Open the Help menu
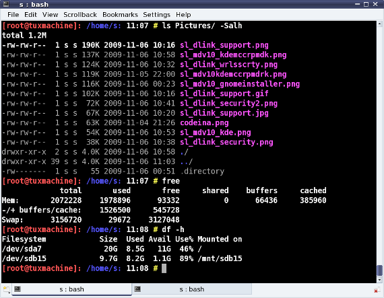The height and width of the screenshot is (298, 384). coord(183,15)
